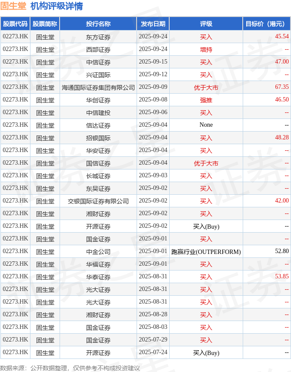Click 优于大市 rating for 国信证券

point(206,163)
